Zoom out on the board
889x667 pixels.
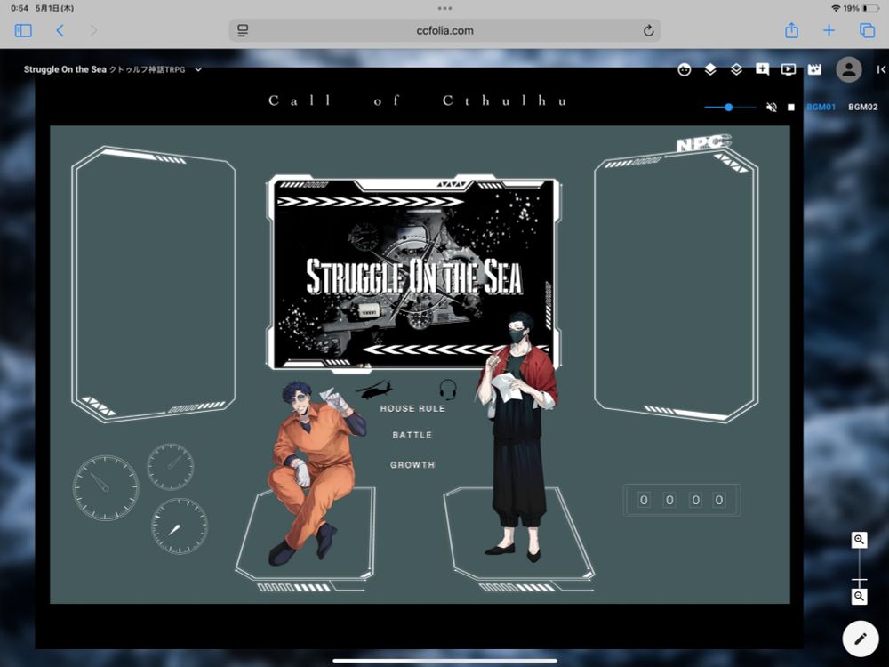pos(860,596)
